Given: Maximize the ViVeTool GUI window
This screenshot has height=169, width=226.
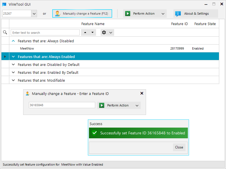Looking at the screenshot, I should [214, 4].
